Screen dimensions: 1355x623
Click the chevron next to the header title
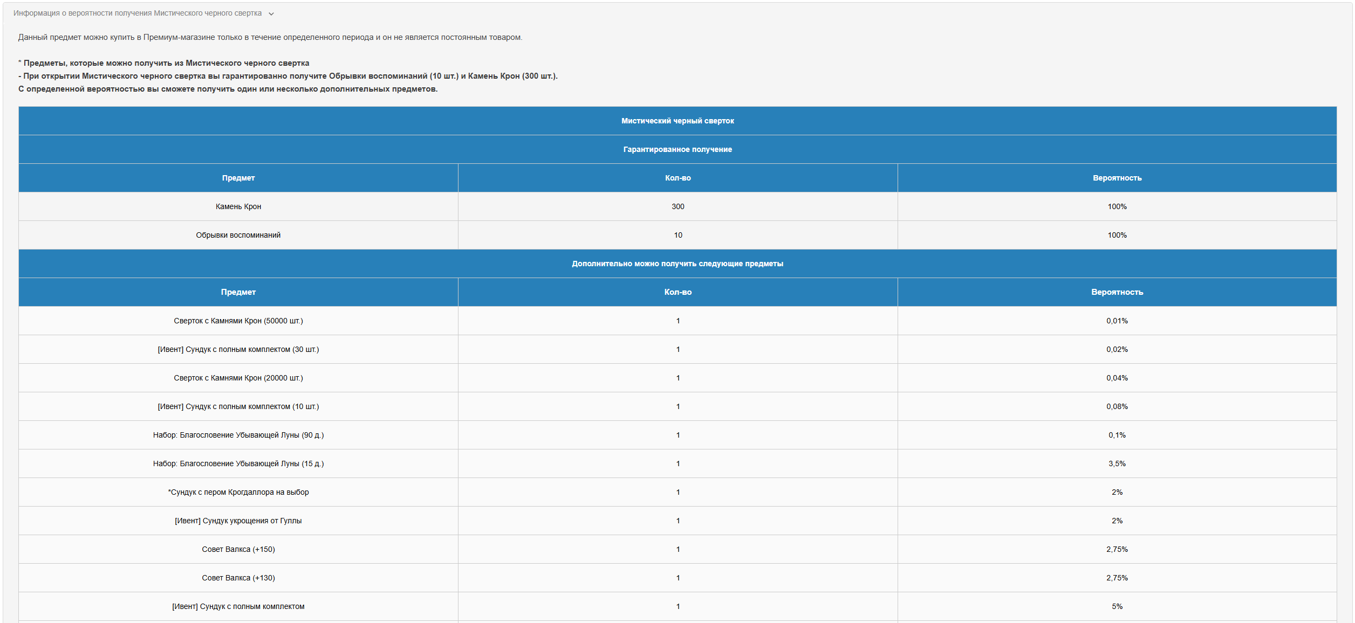click(271, 14)
